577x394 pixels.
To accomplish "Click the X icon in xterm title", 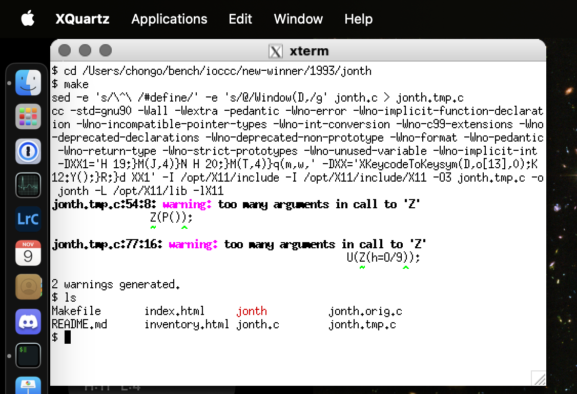I will point(276,51).
